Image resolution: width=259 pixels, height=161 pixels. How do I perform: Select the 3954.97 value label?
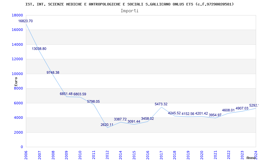click(215, 115)
